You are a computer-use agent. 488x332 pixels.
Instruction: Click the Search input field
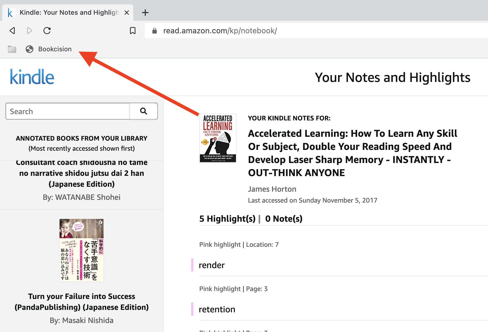pyautogui.click(x=68, y=111)
